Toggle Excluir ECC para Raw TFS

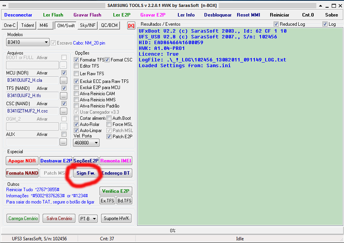point(76,81)
